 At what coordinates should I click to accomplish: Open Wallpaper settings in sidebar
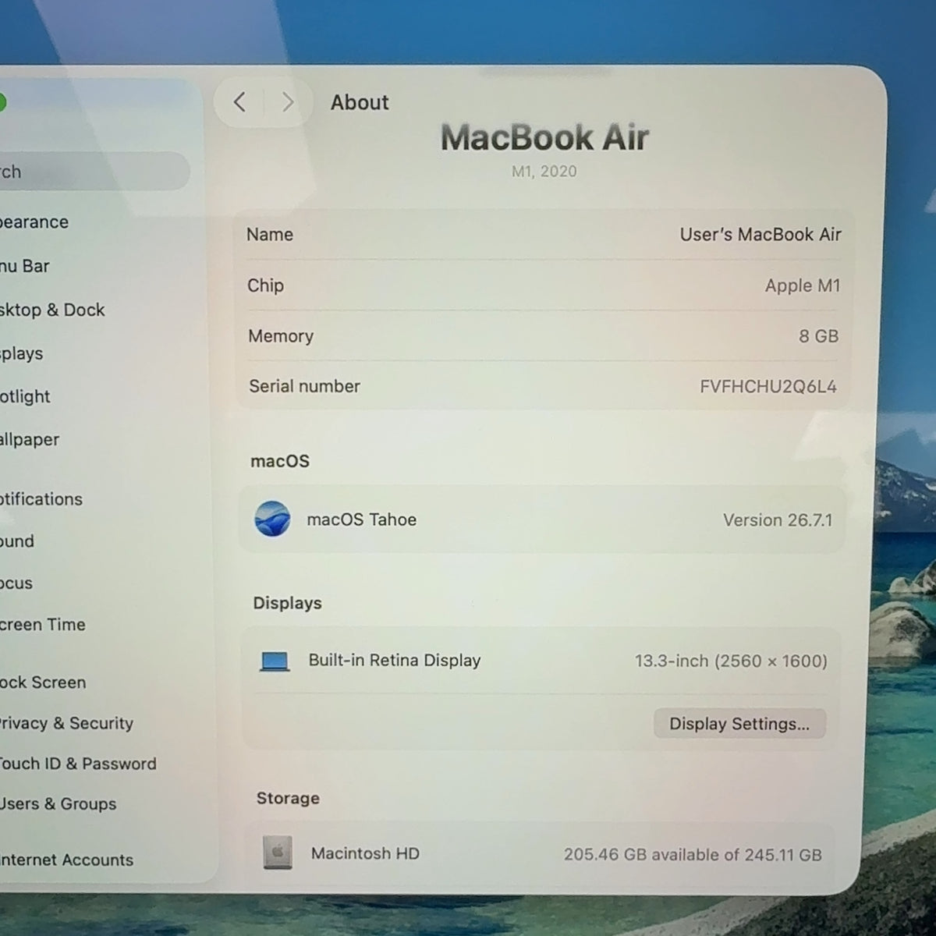pos(30,439)
